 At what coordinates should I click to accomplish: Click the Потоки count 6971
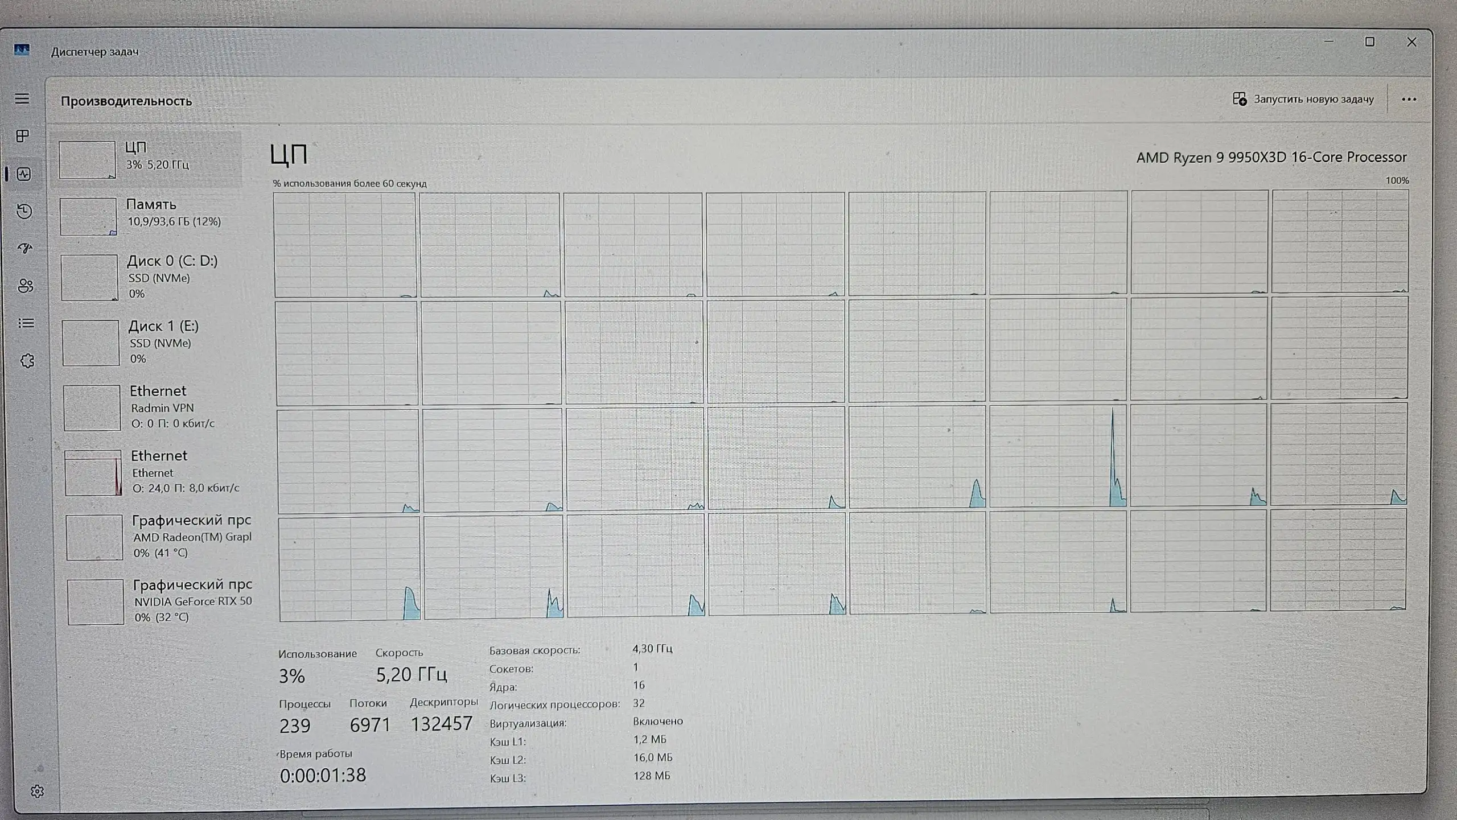coord(370,725)
